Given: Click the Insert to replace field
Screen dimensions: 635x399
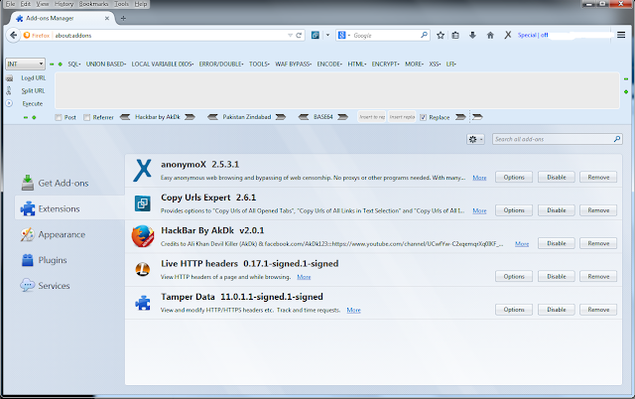Looking at the screenshot, I should pyautogui.click(x=372, y=117).
